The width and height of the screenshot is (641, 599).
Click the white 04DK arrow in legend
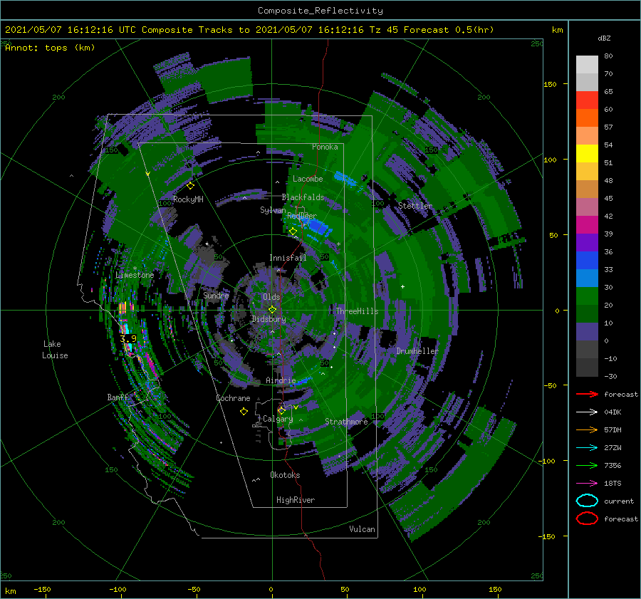pyautogui.click(x=587, y=412)
